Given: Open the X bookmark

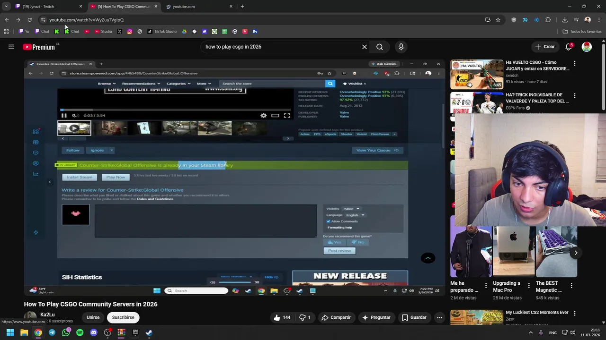Looking at the screenshot, I should [119, 32].
